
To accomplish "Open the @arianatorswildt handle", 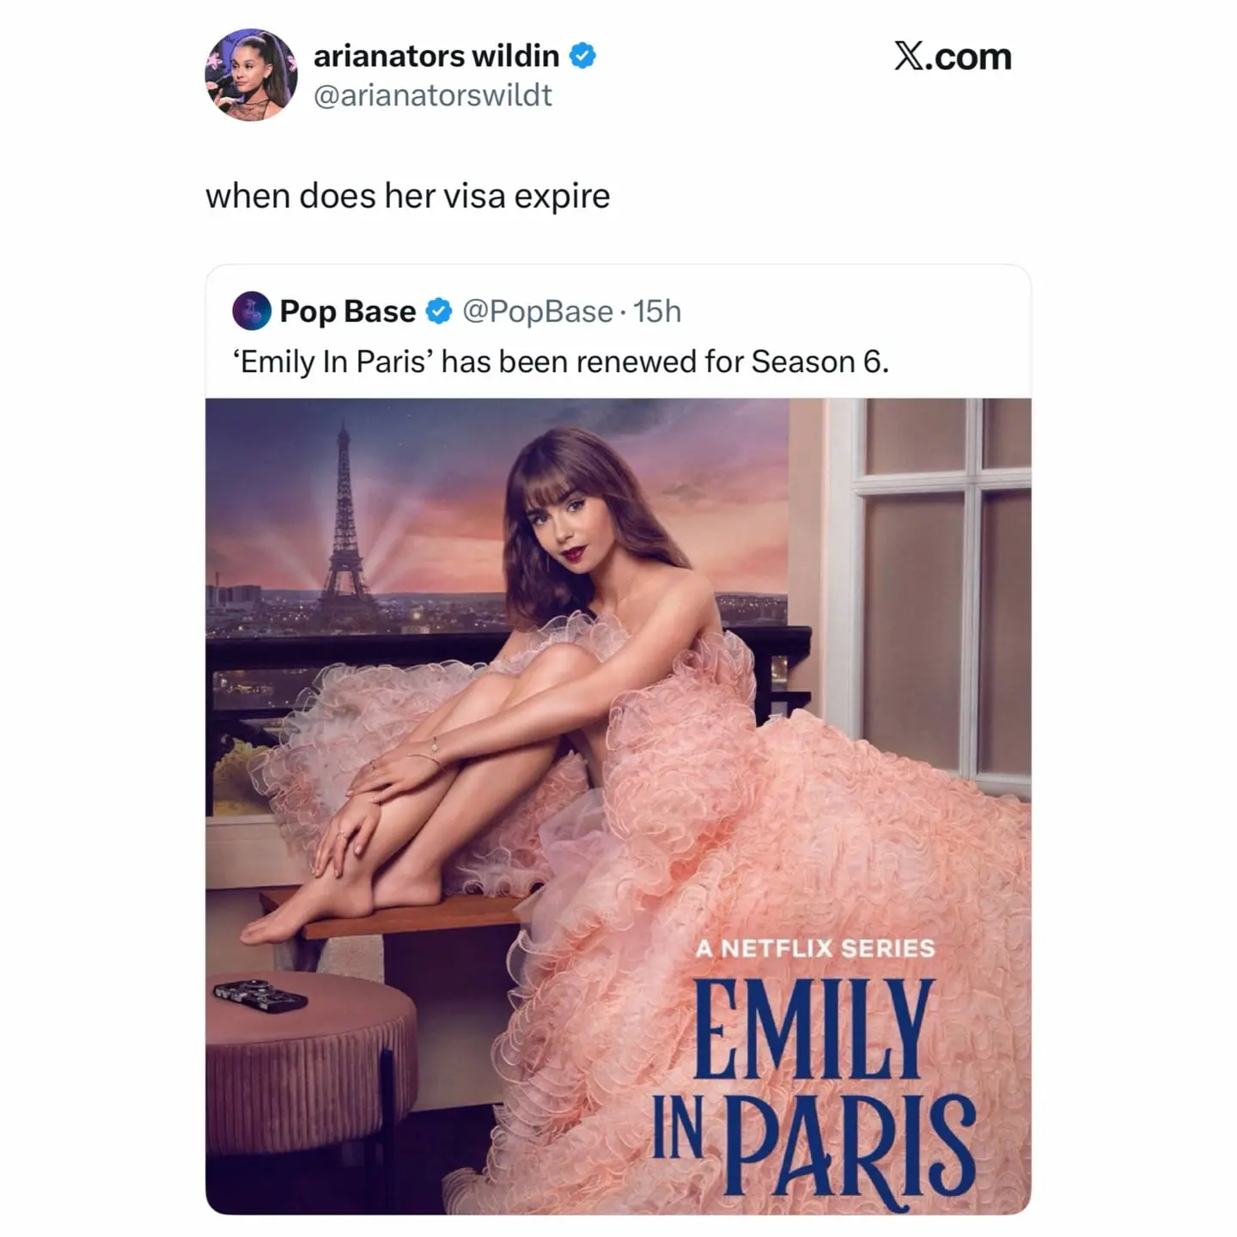I will 433,95.
